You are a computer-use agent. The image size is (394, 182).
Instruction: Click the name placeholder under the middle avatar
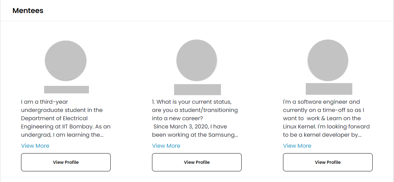click(197, 90)
